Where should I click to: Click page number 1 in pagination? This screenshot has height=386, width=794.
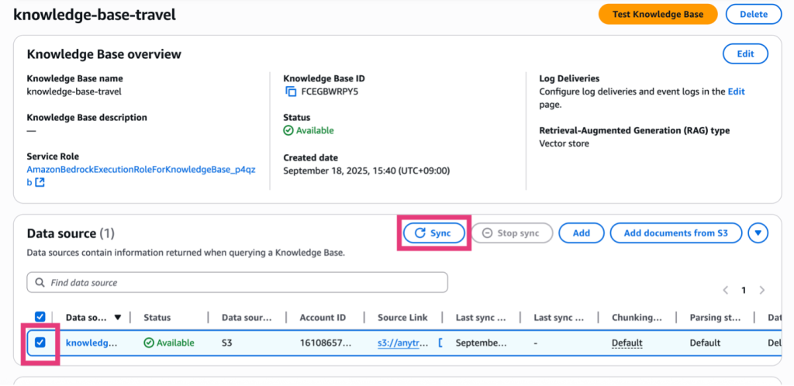pos(744,291)
